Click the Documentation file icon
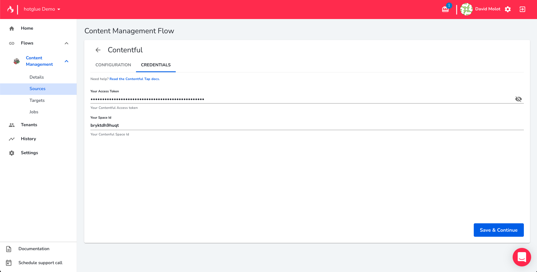Image resolution: width=537 pixels, height=272 pixels. point(9,249)
